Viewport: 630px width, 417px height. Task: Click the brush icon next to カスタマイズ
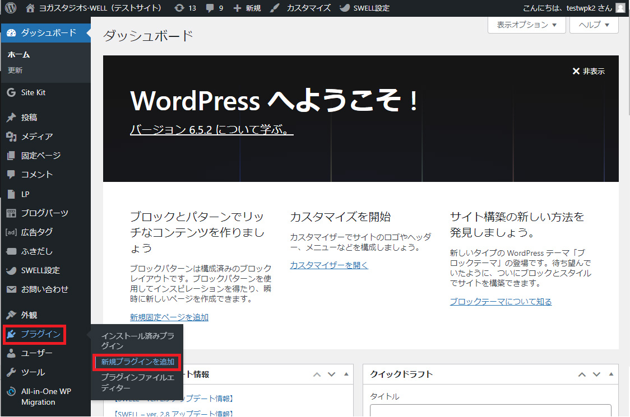tap(275, 8)
